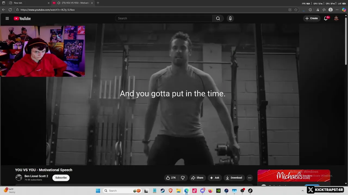The image size is (348, 195).
Task: Open black TikTok taskbar icon
Action: click(x=250, y=191)
